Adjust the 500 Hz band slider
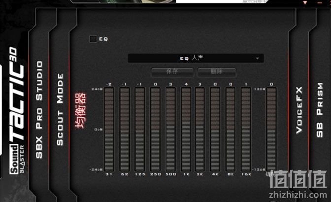The width and height of the screenshot is (331, 202). coord(171,129)
